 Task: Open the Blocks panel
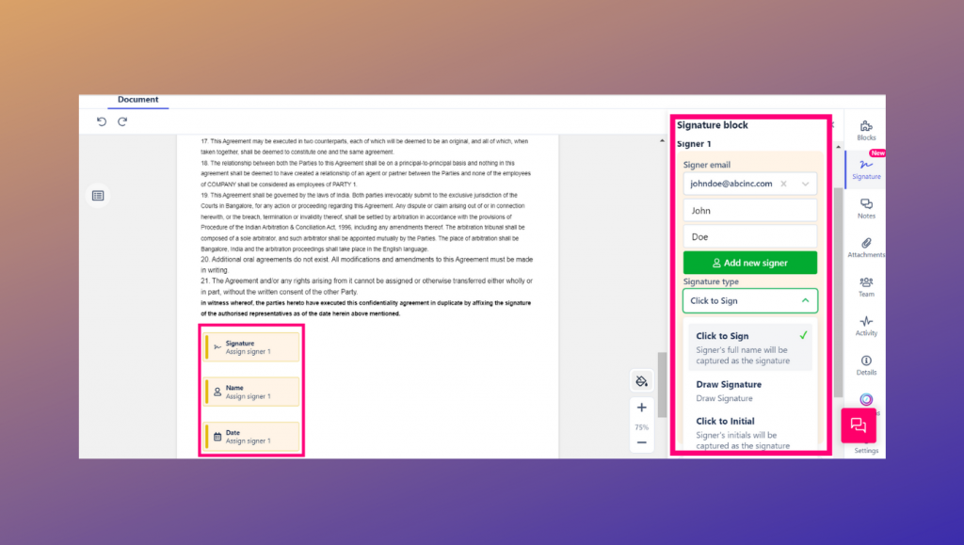(866, 130)
